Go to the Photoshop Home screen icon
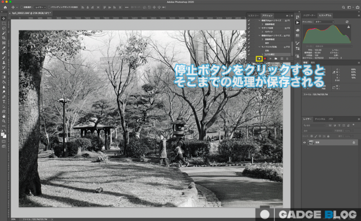Image resolution: width=361 pixels, height=221 pixels. [x=5, y=7]
